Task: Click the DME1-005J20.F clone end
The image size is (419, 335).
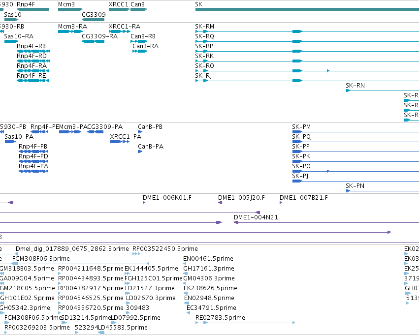Action: coord(220,203)
